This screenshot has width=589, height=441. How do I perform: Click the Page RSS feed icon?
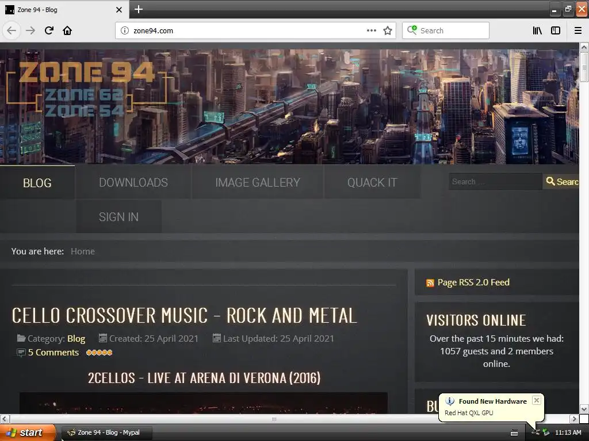(x=430, y=283)
